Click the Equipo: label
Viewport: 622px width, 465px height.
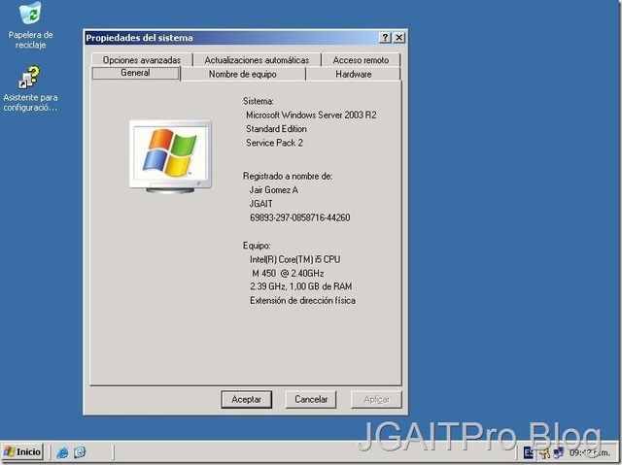257,246
